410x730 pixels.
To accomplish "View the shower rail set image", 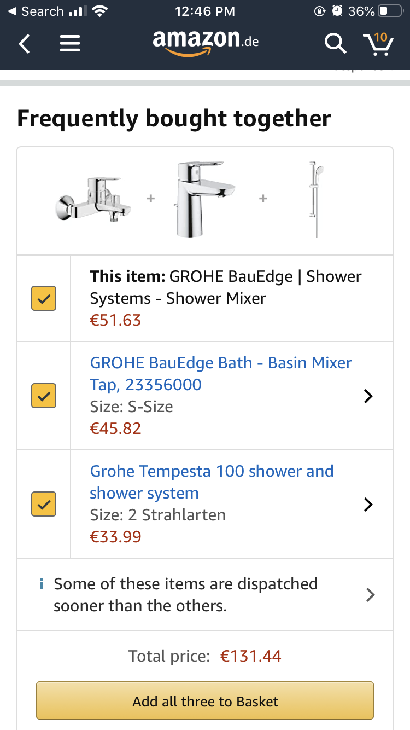I will click(316, 199).
